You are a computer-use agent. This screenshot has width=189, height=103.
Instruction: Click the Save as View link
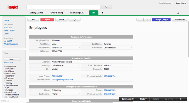point(8,62)
